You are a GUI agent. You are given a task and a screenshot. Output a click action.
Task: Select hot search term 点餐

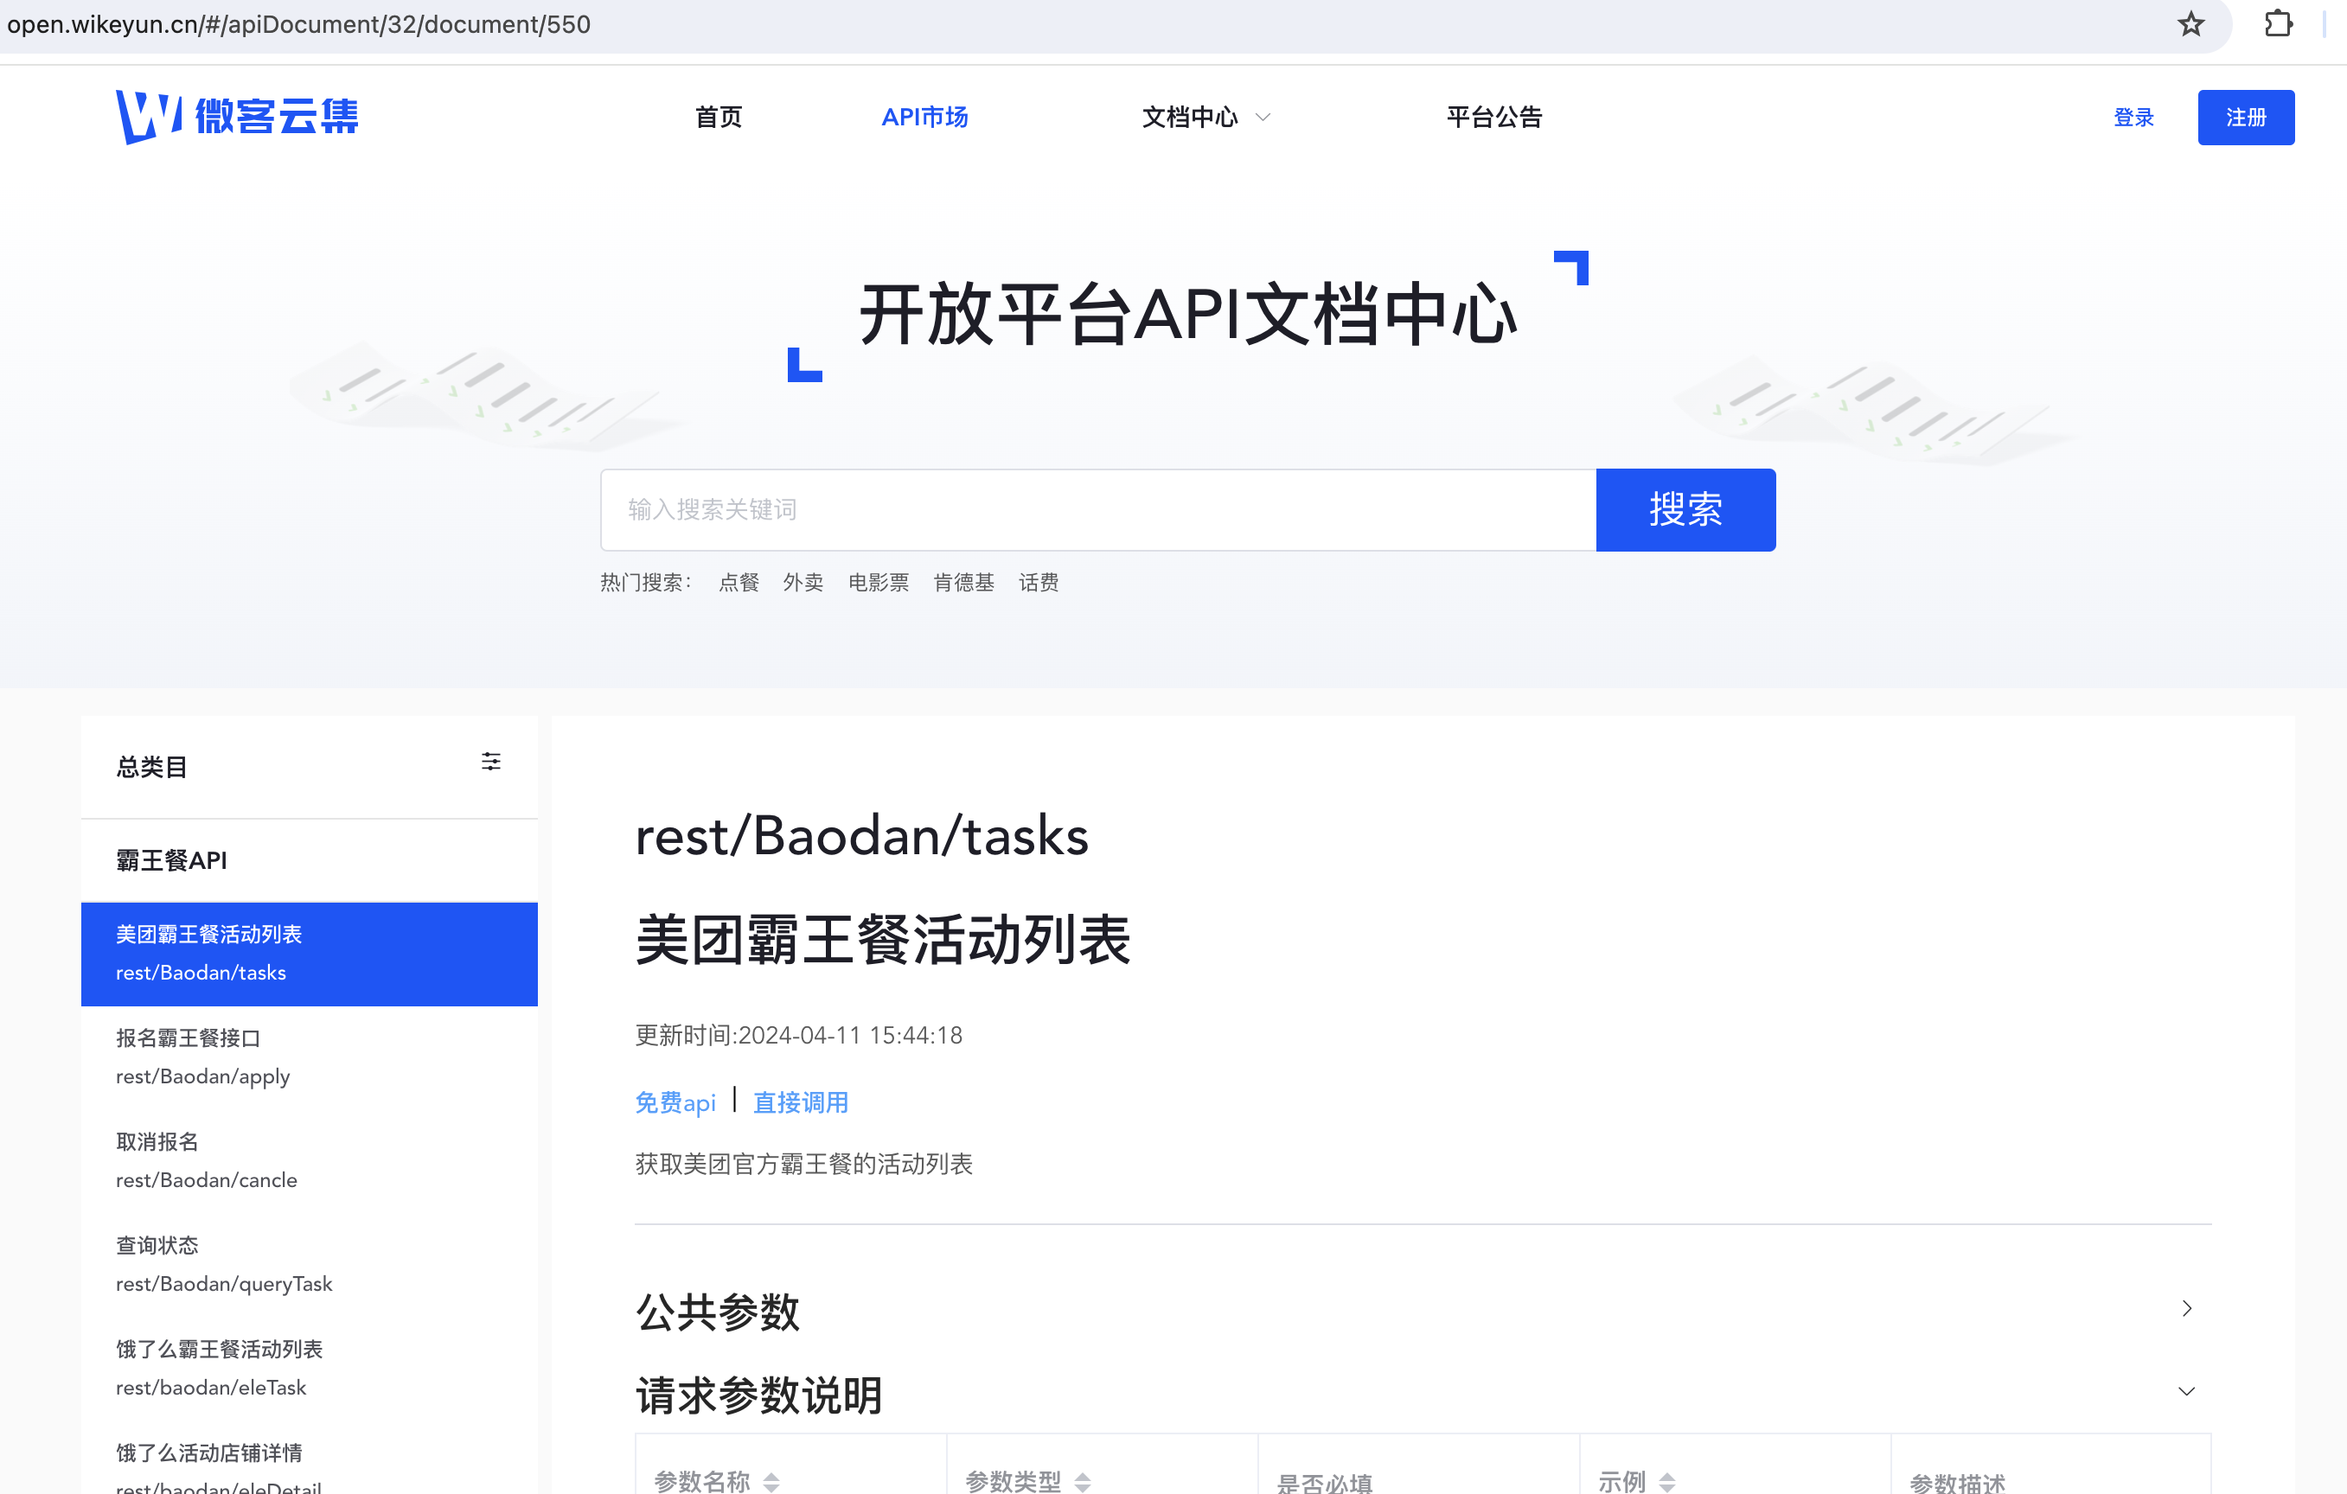click(739, 582)
